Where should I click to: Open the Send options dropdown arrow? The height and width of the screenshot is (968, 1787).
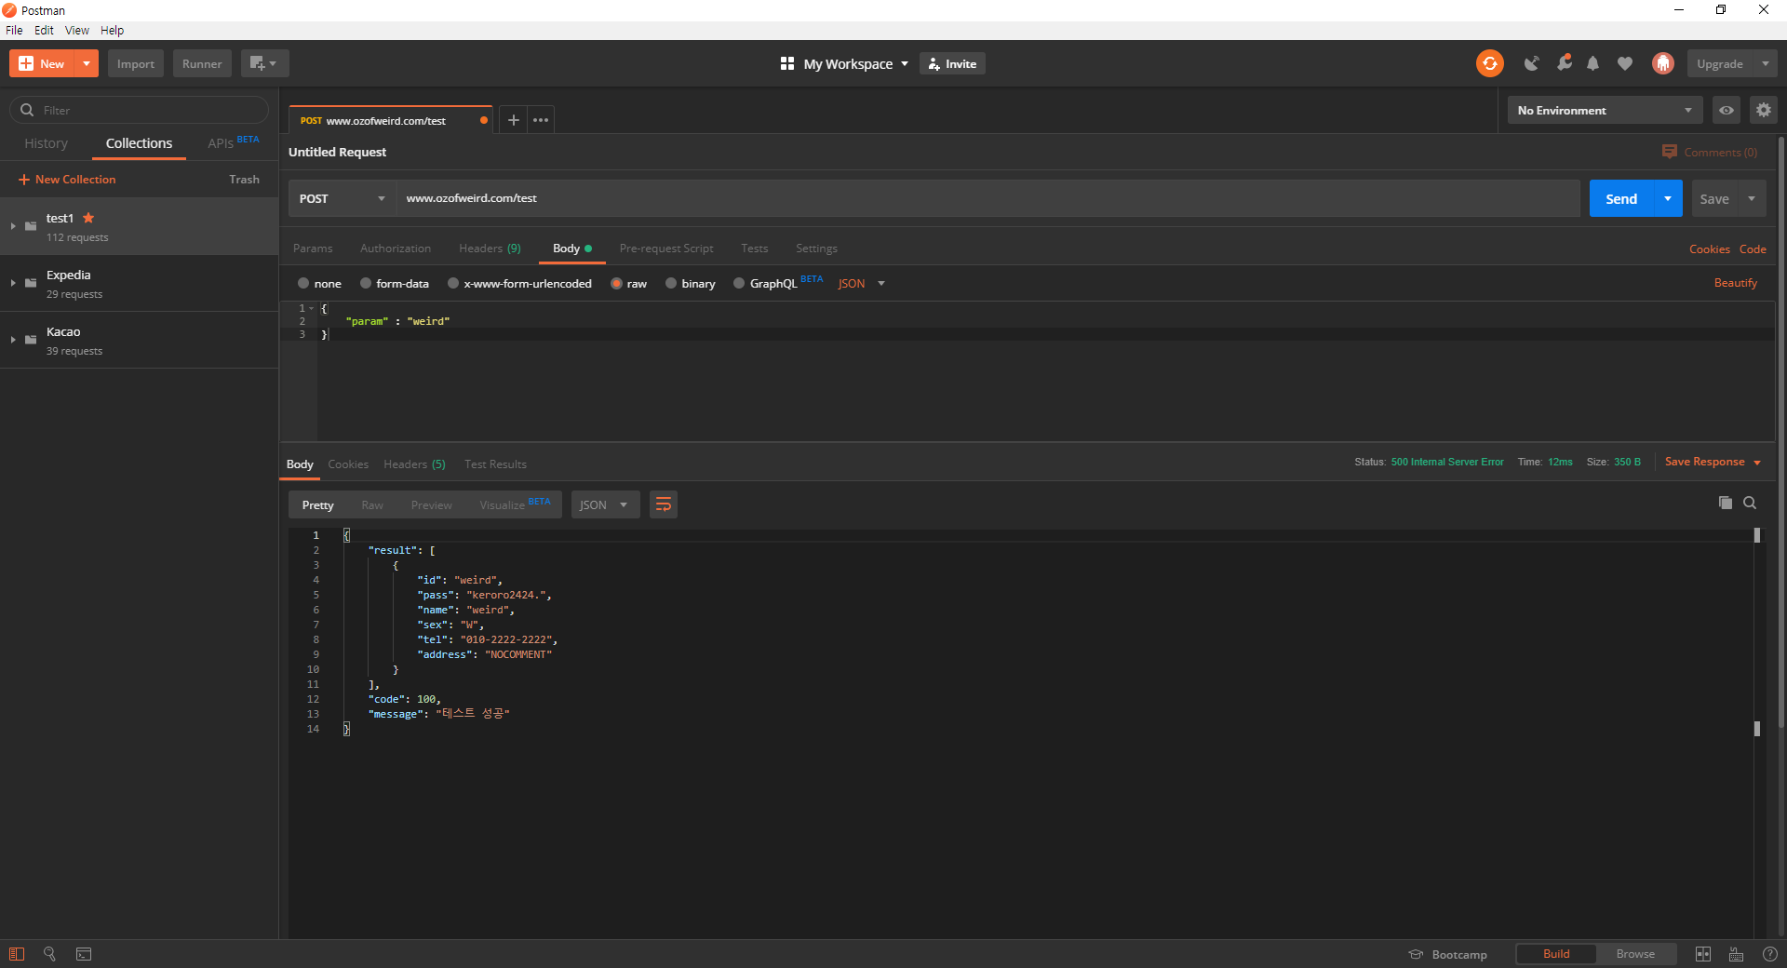pyautogui.click(x=1668, y=198)
